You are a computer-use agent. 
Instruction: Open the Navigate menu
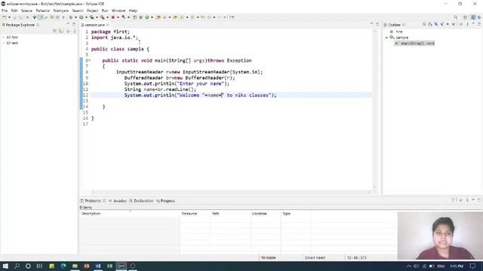[61, 11]
